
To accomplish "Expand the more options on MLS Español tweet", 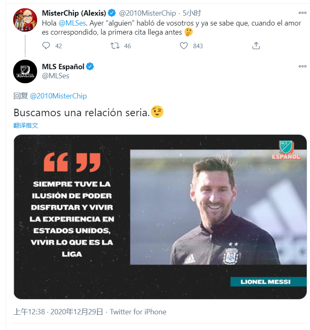I will [303, 66].
